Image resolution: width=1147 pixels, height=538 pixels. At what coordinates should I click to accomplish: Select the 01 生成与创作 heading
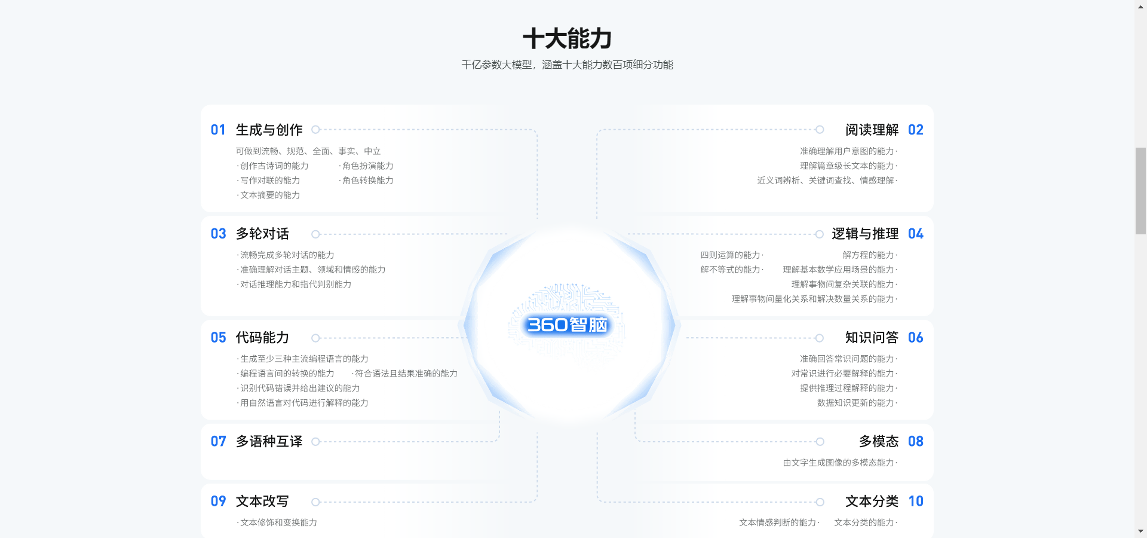click(x=257, y=130)
